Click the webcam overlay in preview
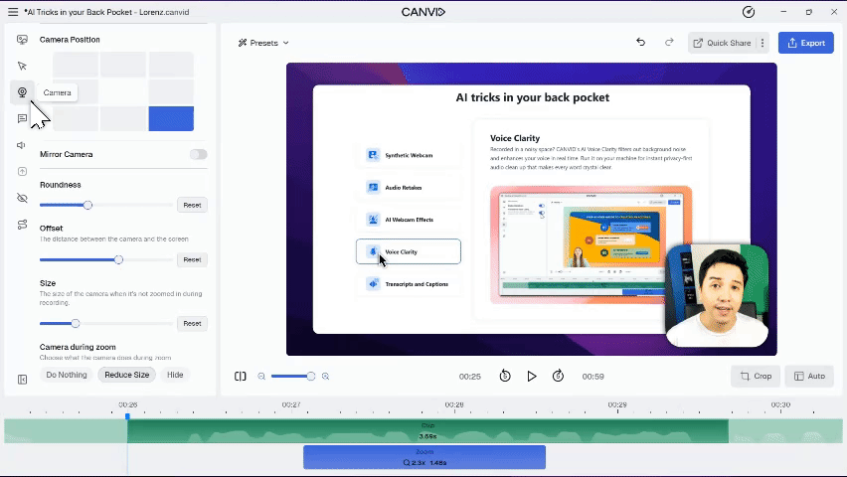The width and height of the screenshot is (847, 477). coord(718,295)
